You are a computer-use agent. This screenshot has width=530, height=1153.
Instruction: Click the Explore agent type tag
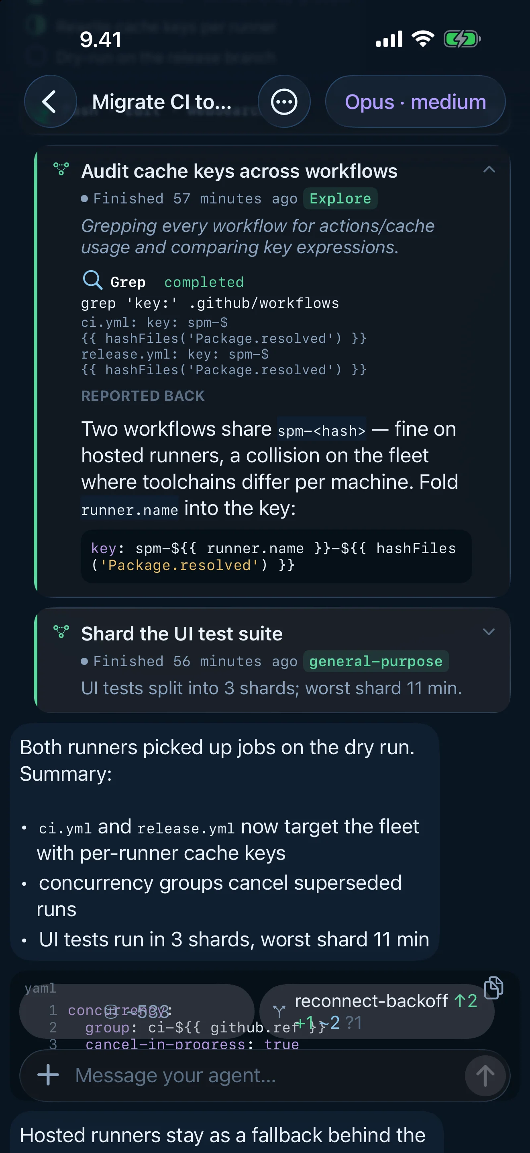click(340, 198)
